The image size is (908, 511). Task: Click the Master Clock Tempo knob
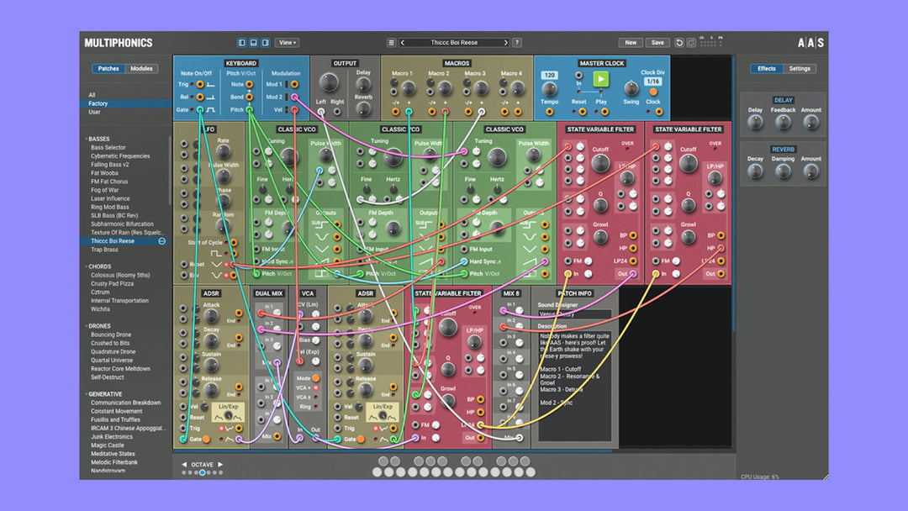pyautogui.click(x=549, y=89)
